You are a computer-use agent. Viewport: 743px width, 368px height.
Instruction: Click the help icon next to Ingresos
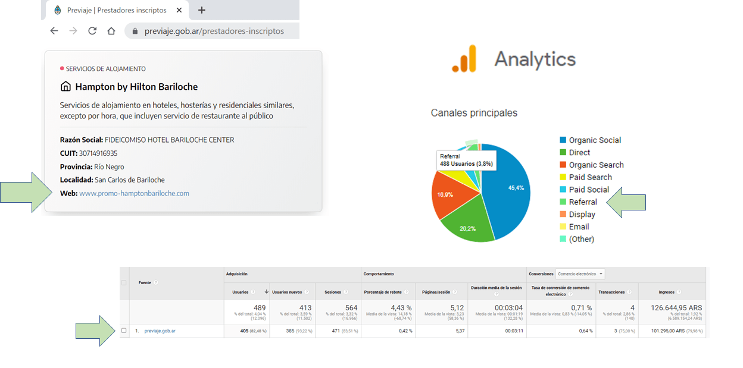point(679,292)
